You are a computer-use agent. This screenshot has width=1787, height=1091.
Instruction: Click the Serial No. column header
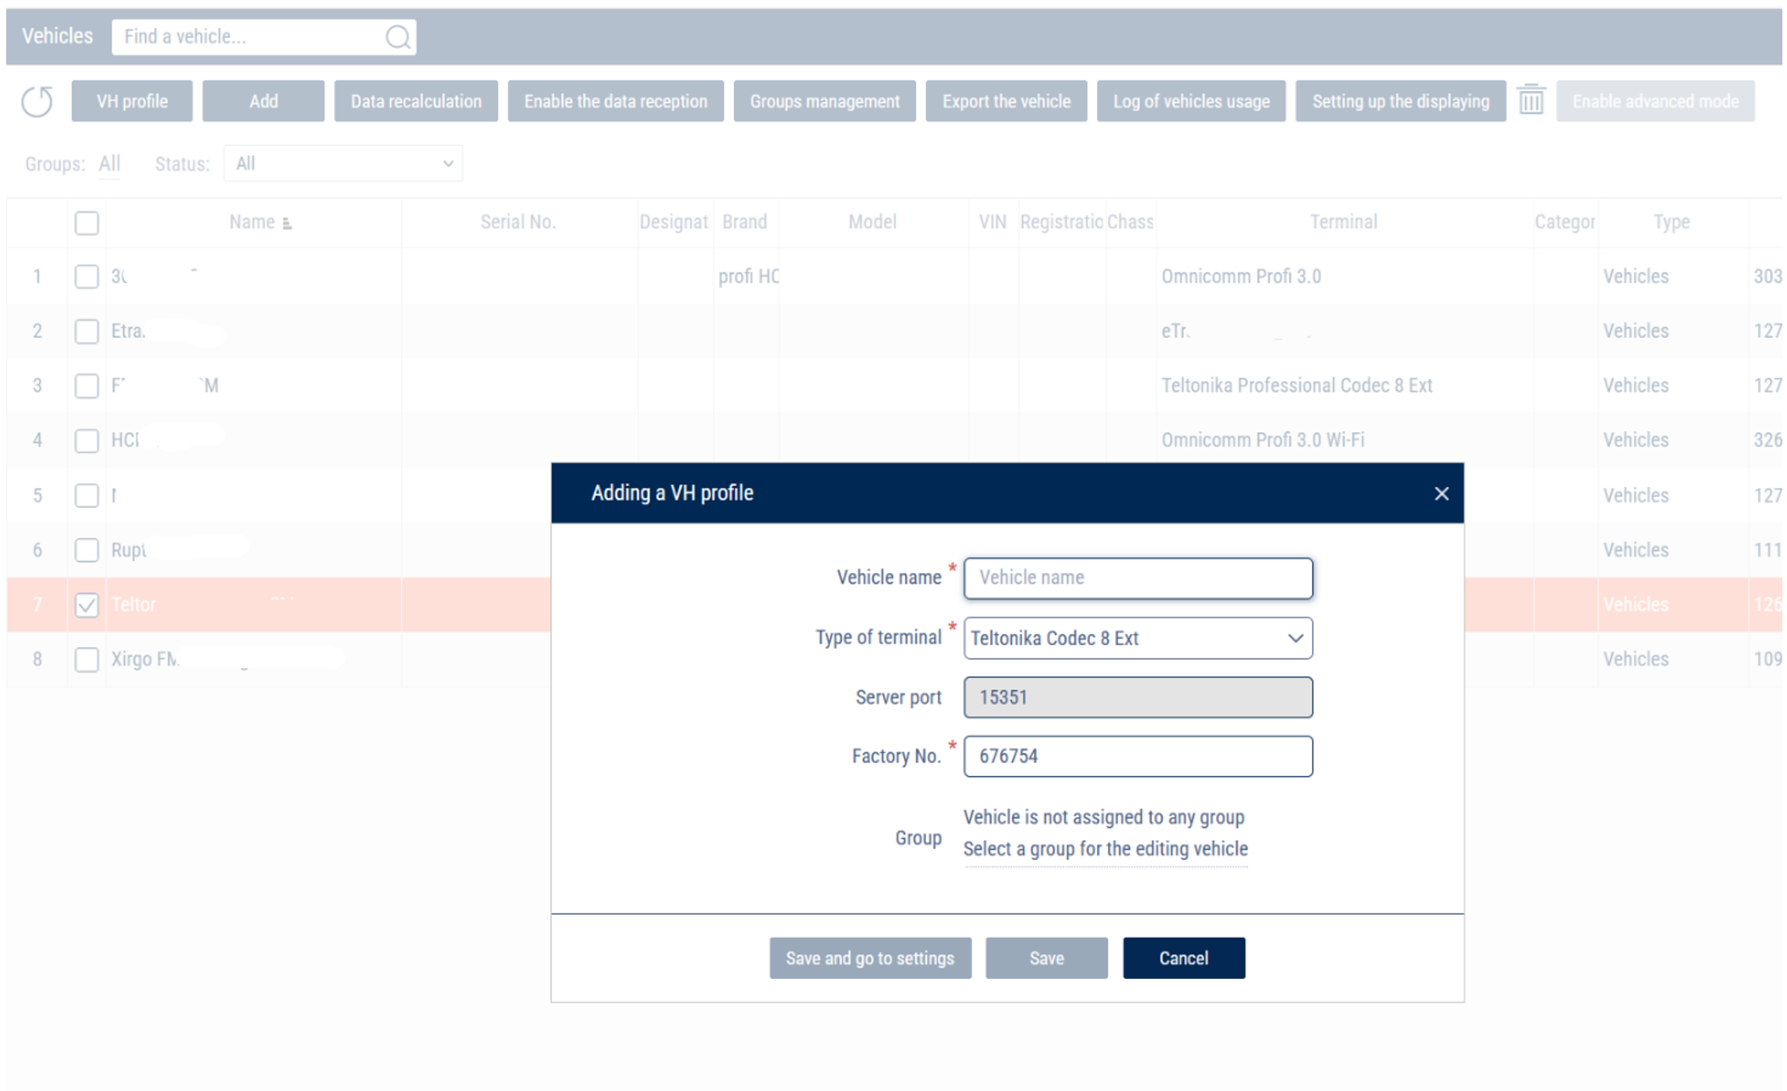518,222
